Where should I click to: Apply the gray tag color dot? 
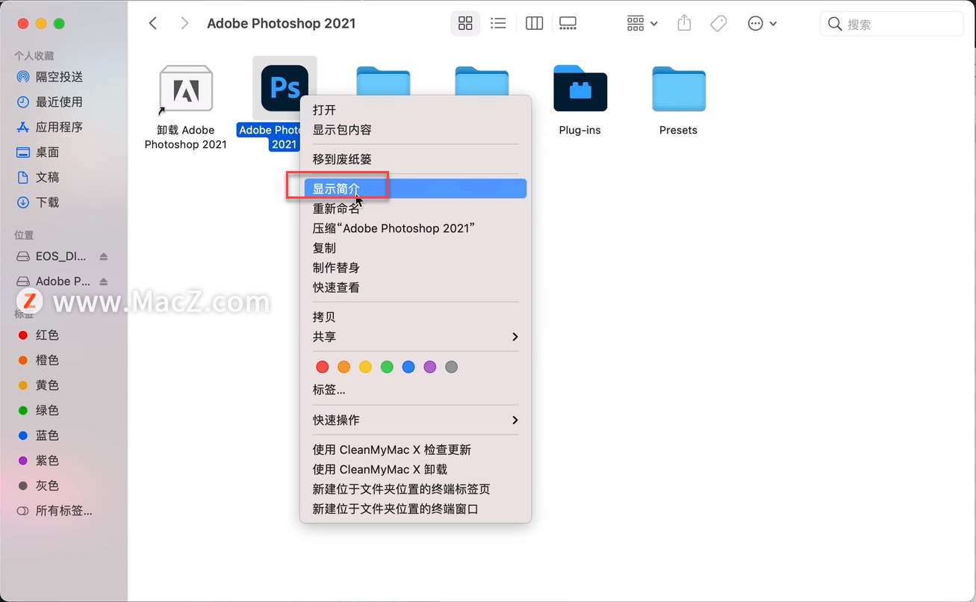(451, 367)
